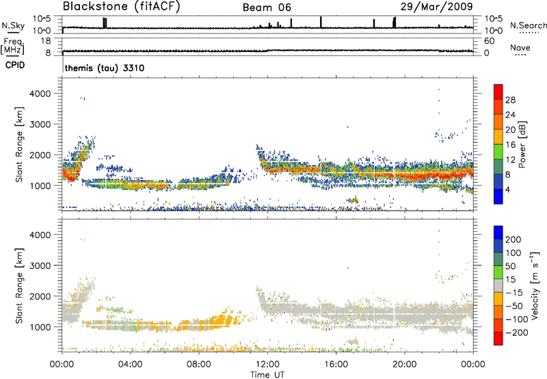
Task: Click the '12:00' time axis label
Action: pos(267,365)
